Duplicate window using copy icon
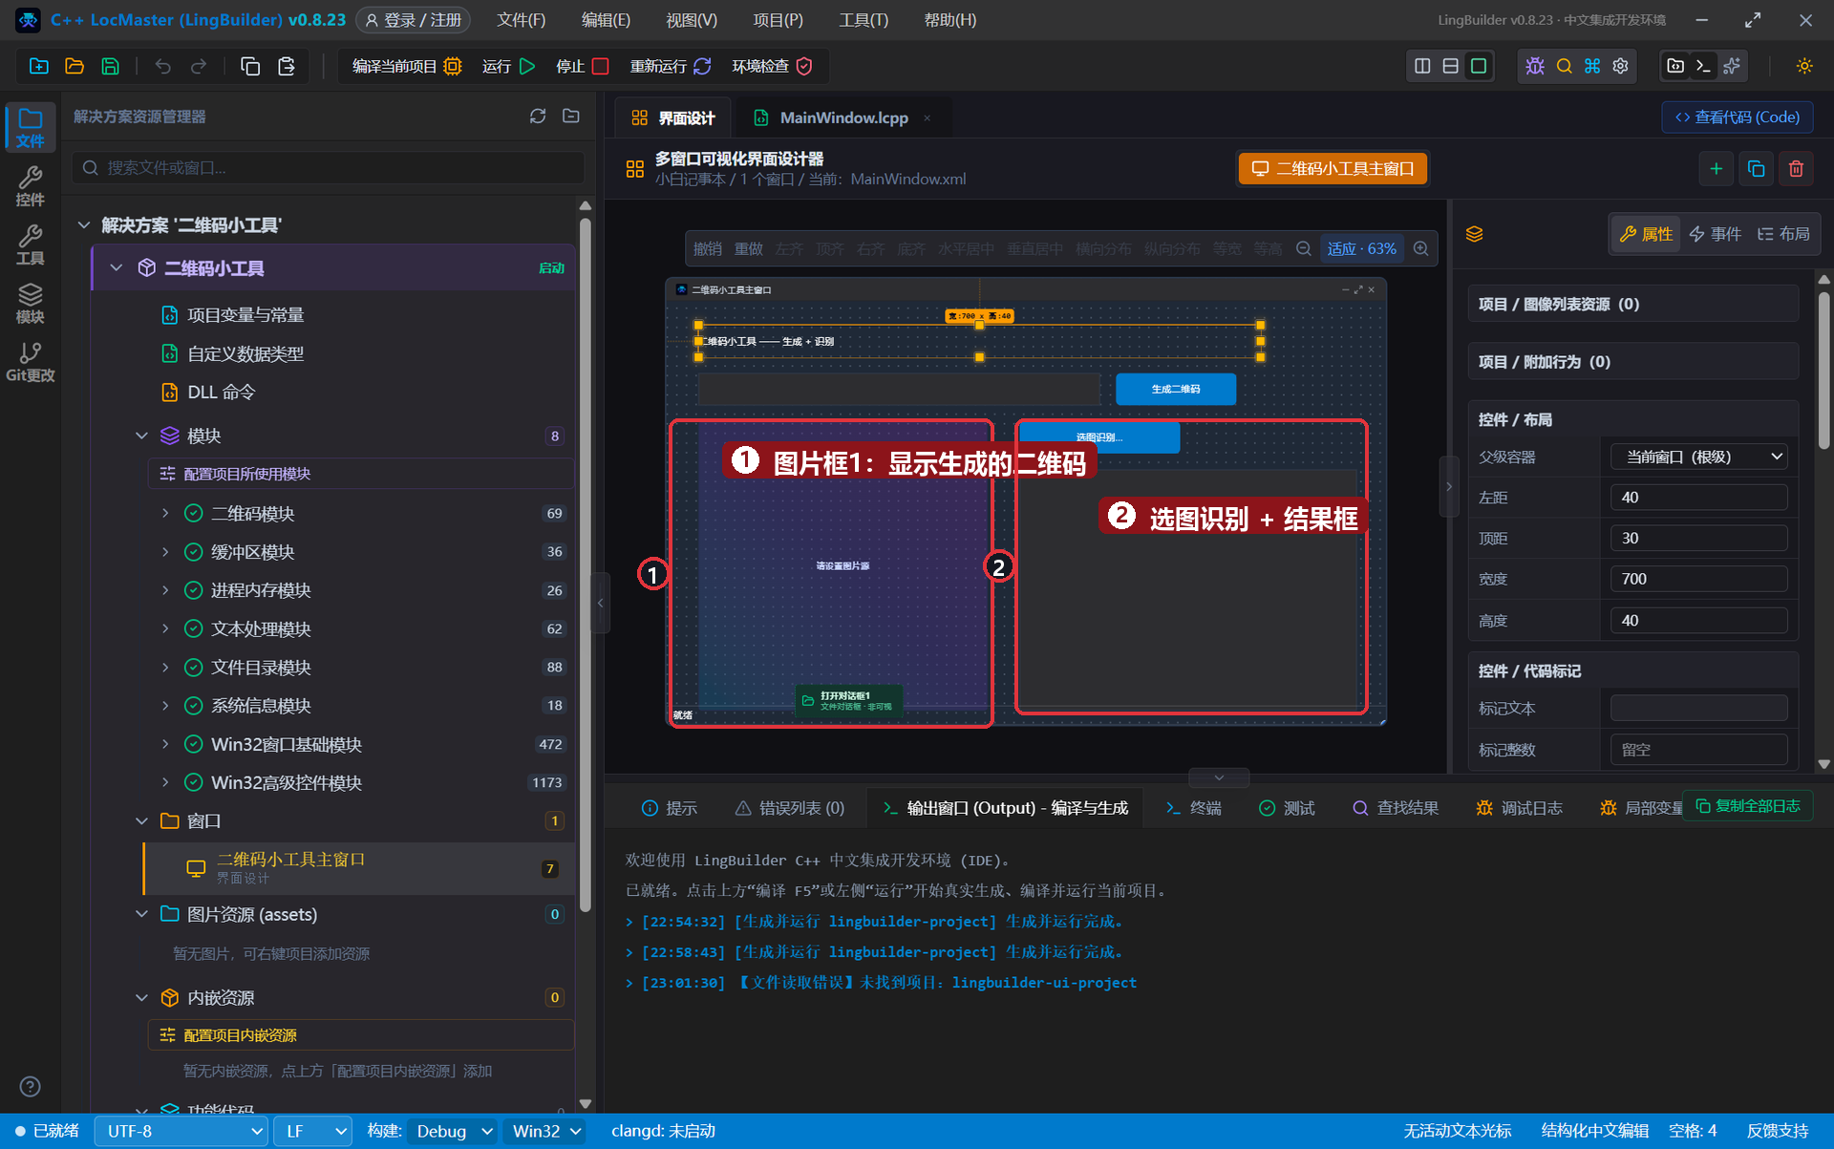Screen dimensions: 1834x1149 1756,168
